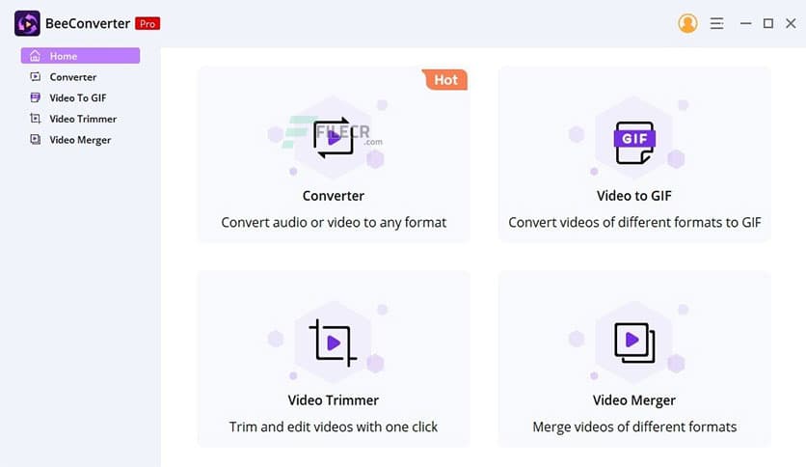Click the Converter sidebar icon
Screen dimensions: 806x467
(x=35, y=76)
